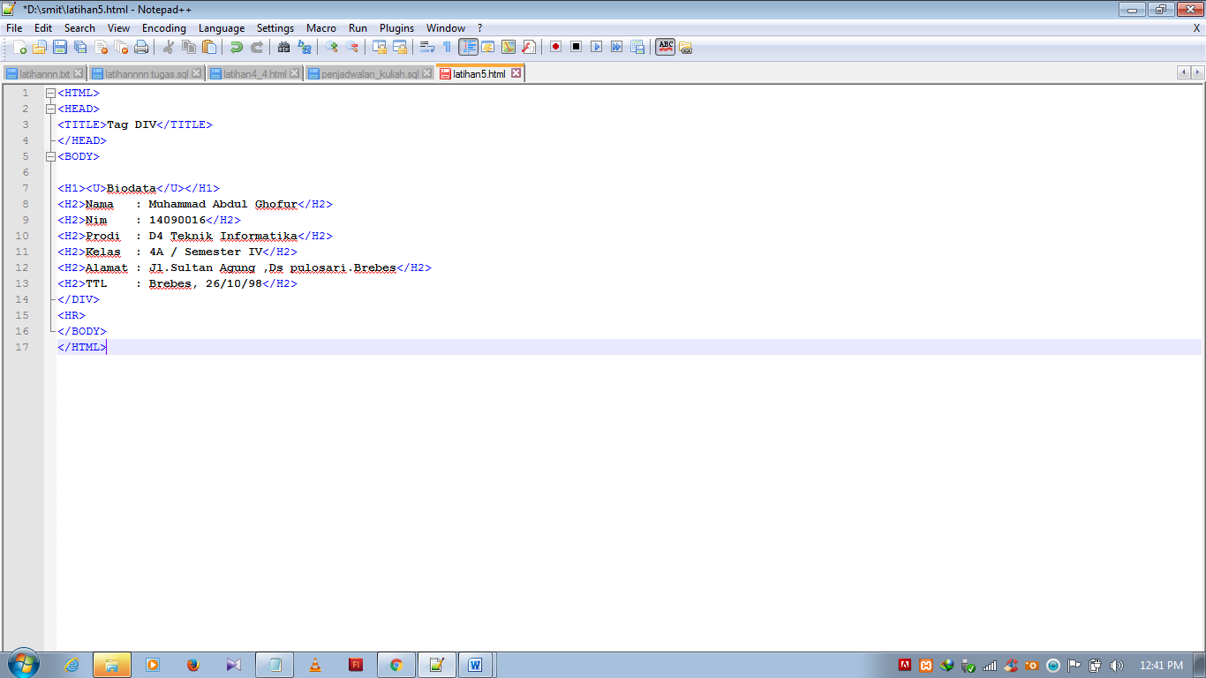Open a file with the Open folder icon

(x=41, y=47)
